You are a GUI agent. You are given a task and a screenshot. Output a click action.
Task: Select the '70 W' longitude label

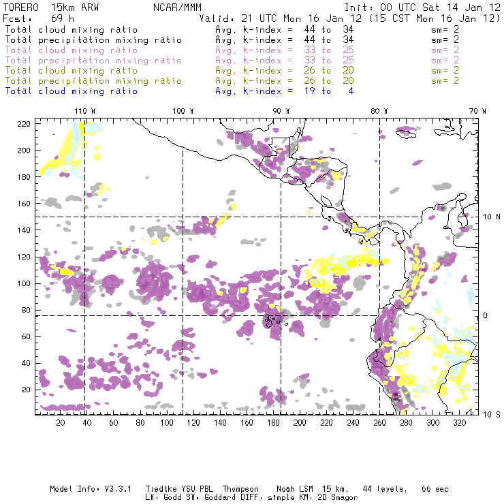[x=477, y=111]
